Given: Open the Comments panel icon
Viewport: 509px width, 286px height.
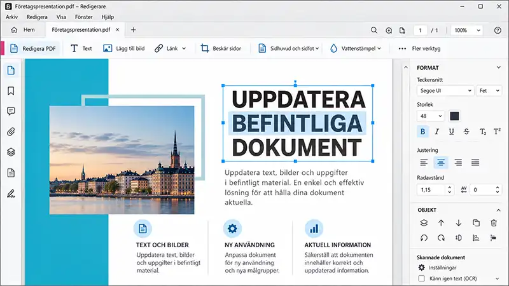Looking at the screenshot, I should [x=11, y=112].
